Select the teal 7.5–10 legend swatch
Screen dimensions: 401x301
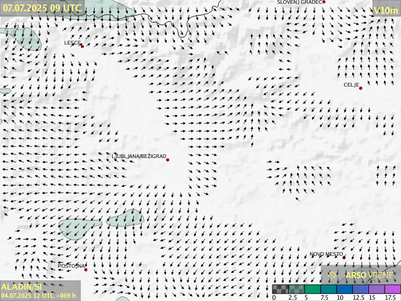tap(328, 289)
